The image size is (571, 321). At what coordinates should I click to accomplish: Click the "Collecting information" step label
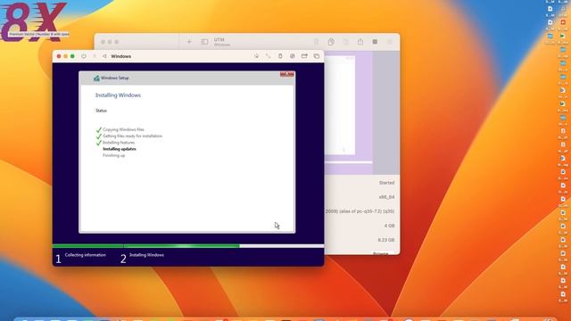tap(86, 255)
